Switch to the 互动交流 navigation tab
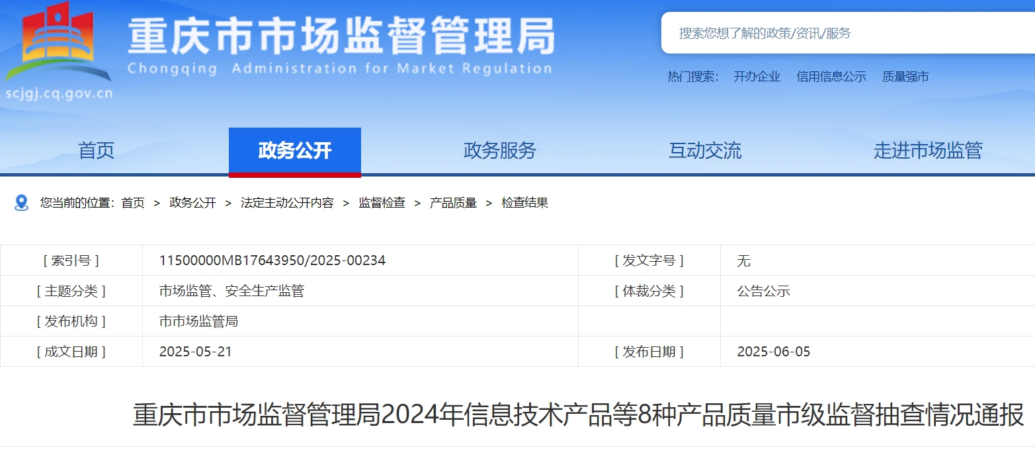 point(705,151)
